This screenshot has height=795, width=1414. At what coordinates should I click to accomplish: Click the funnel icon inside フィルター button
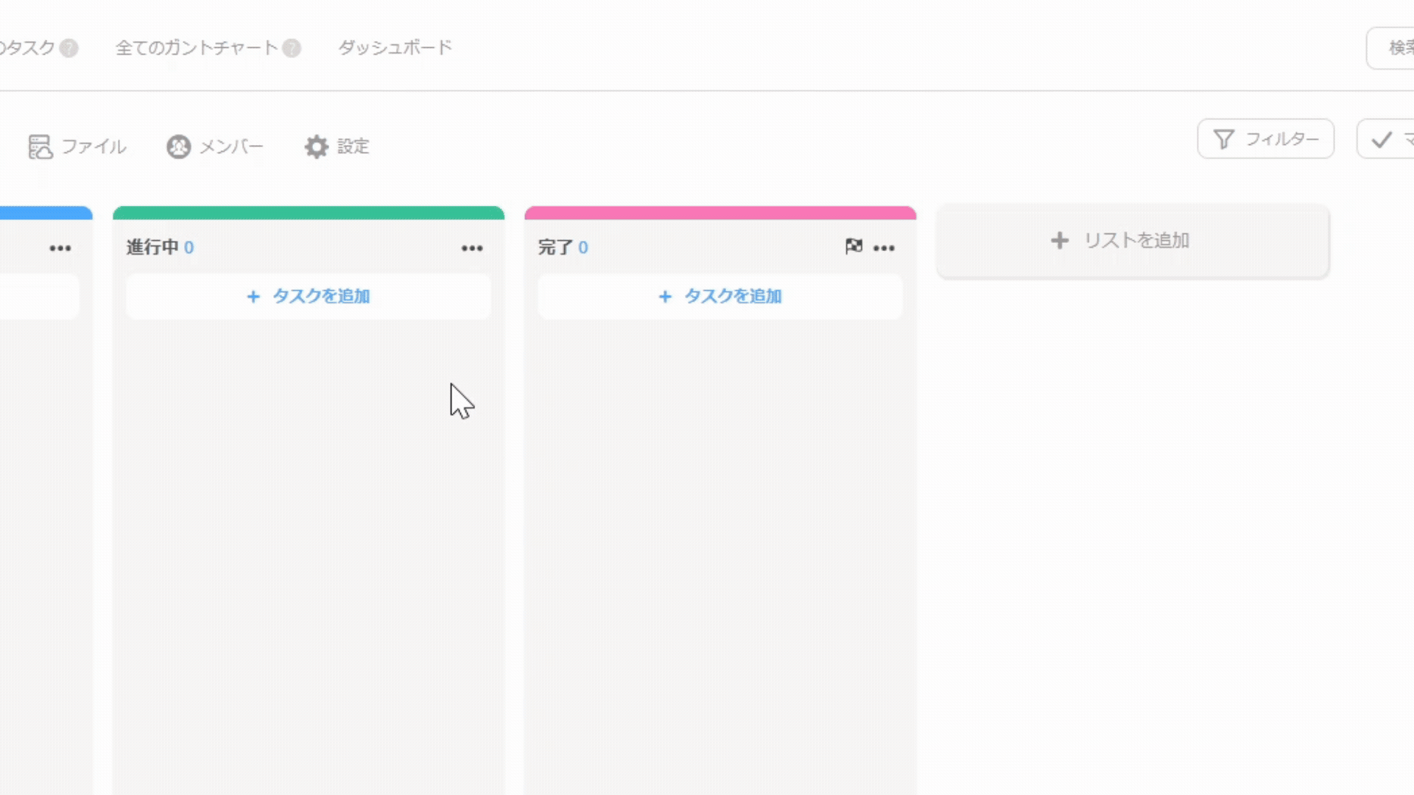[x=1223, y=138]
